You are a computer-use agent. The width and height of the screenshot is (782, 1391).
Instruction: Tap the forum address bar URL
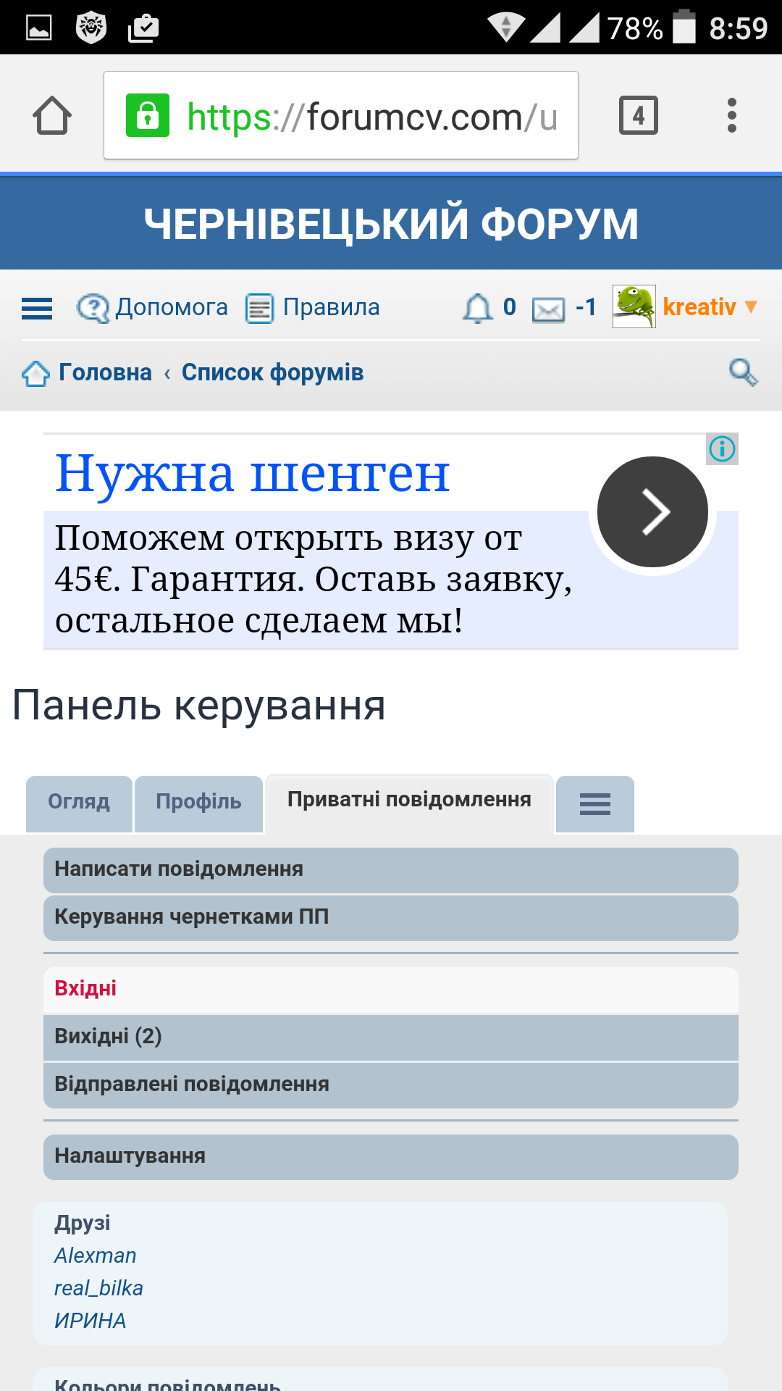click(340, 116)
